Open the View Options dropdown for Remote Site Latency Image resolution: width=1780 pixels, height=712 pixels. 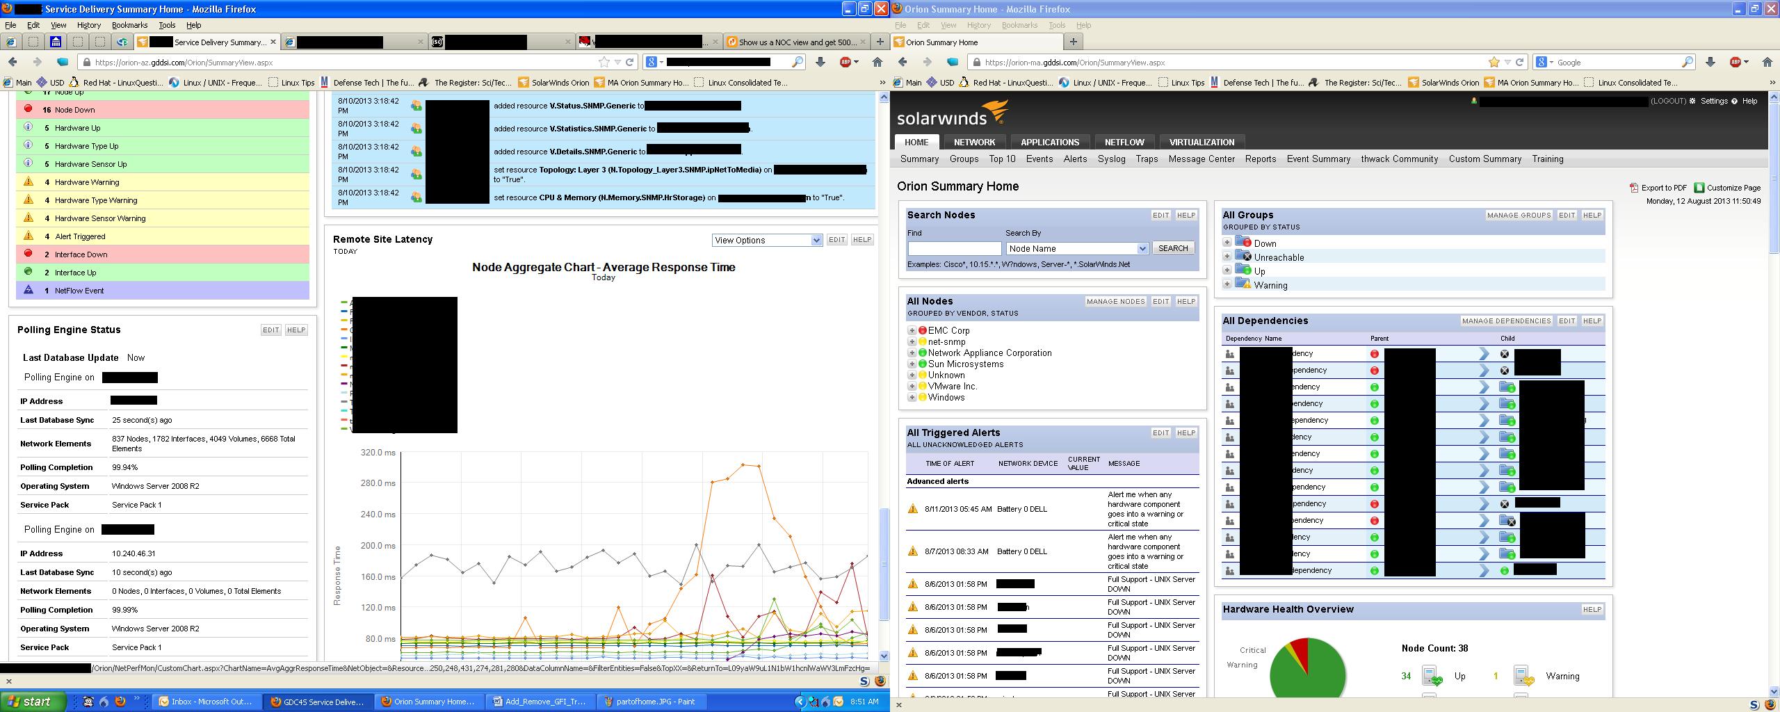(767, 240)
